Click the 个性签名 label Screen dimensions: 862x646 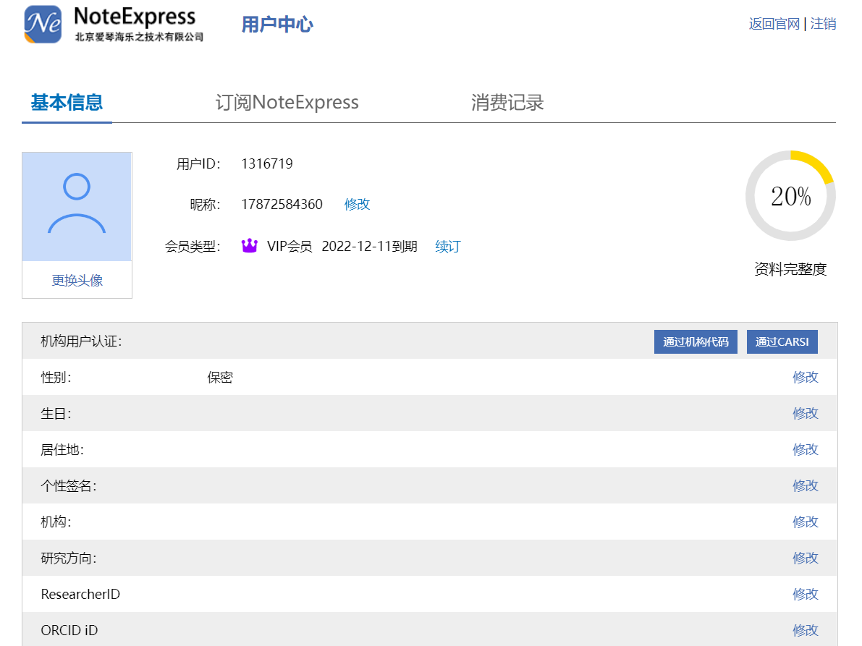coord(69,485)
